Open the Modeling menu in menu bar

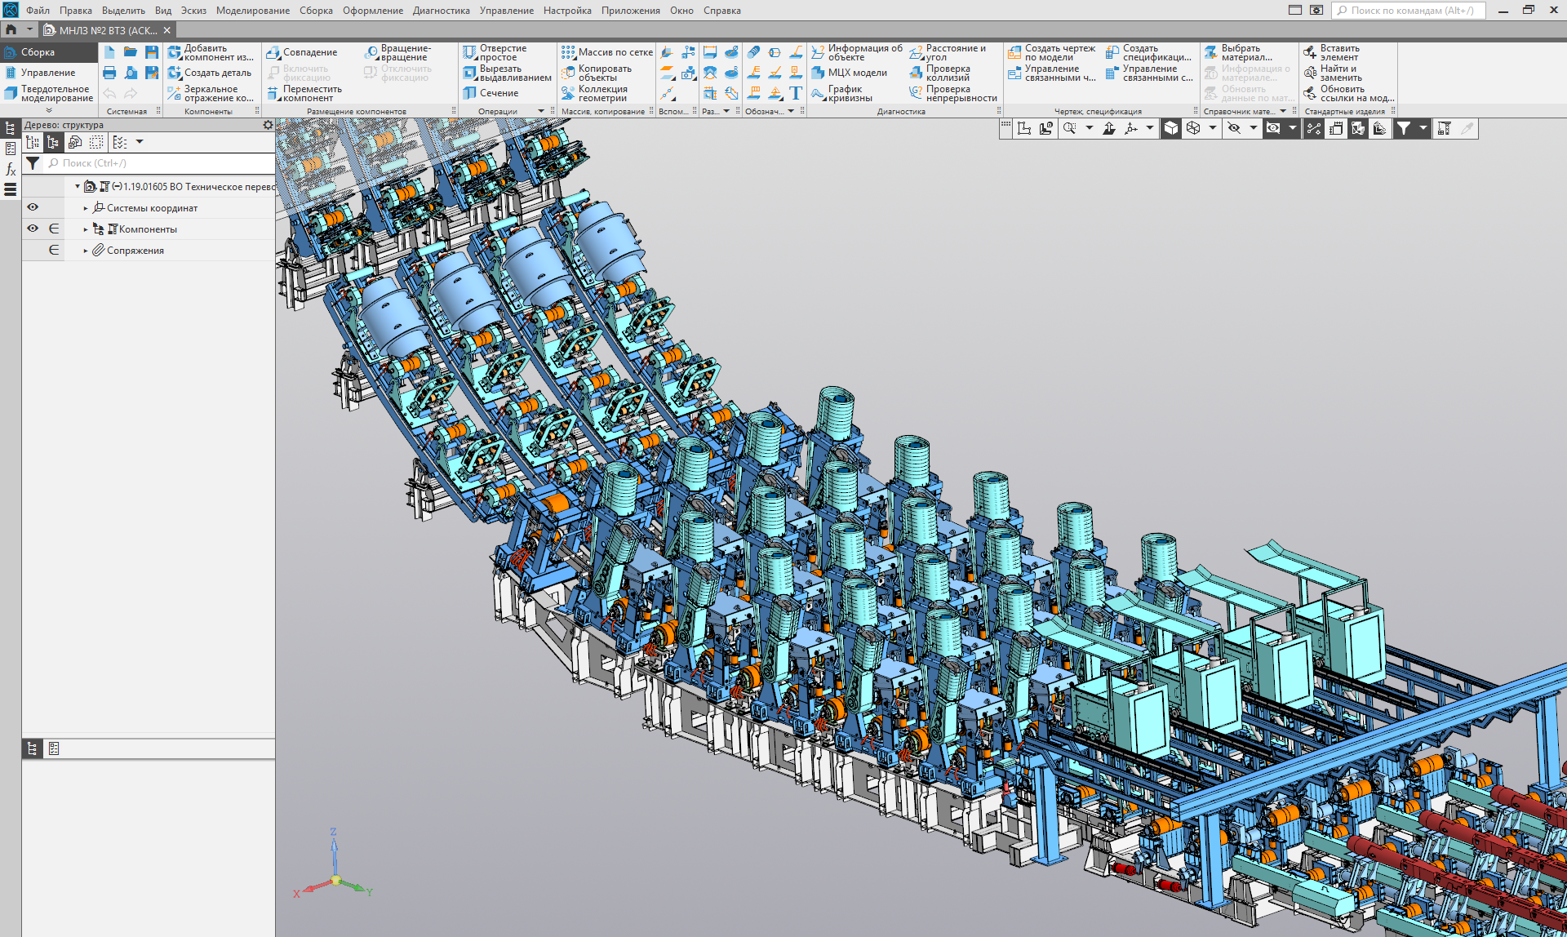point(252,11)
